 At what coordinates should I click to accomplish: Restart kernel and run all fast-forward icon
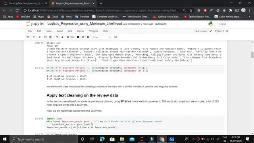coord(88,37)
